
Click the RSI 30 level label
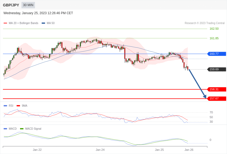(211, 122)
